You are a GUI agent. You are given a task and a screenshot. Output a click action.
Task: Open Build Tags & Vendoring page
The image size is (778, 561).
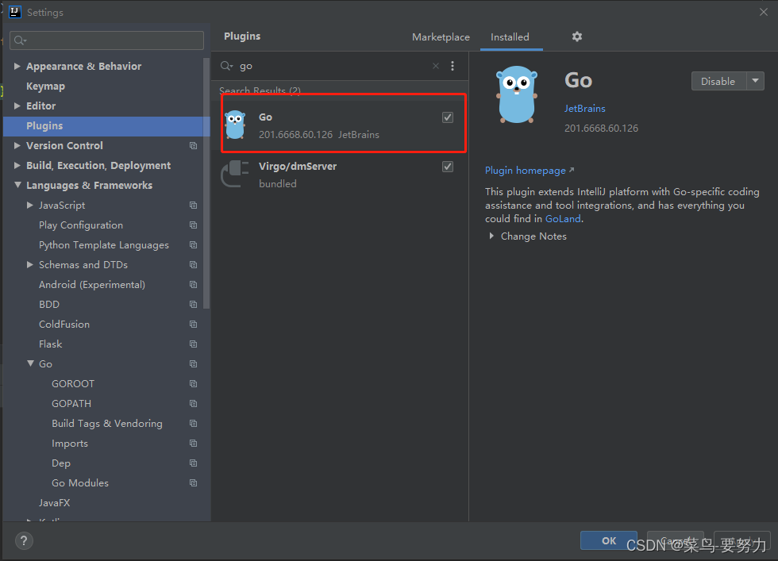pos(107,423)
